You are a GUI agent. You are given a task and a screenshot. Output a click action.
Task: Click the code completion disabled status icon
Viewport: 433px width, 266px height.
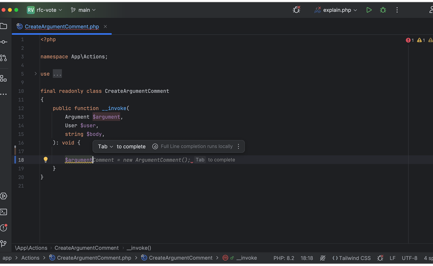[323, 258]
